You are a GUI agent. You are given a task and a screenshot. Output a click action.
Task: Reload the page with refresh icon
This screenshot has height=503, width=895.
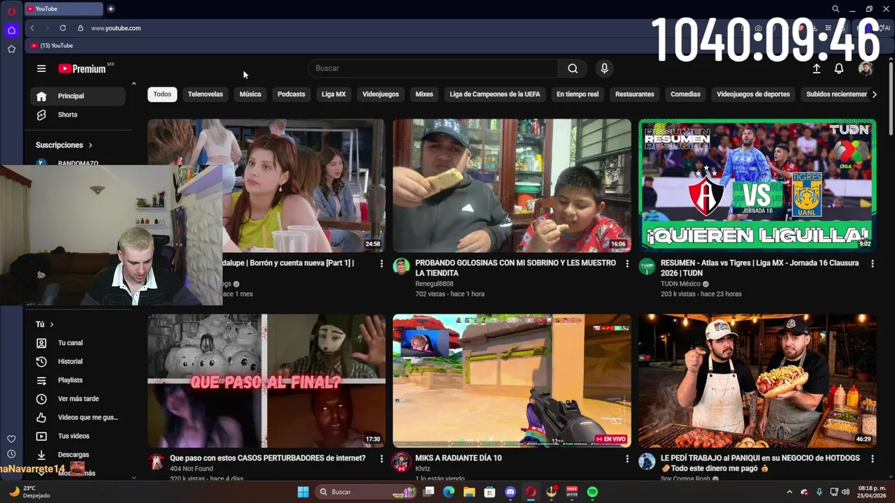[x=63, y=28]
